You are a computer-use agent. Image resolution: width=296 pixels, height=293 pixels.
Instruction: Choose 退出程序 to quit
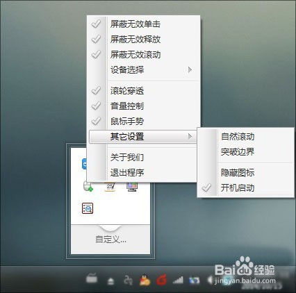tap(144, 173)
